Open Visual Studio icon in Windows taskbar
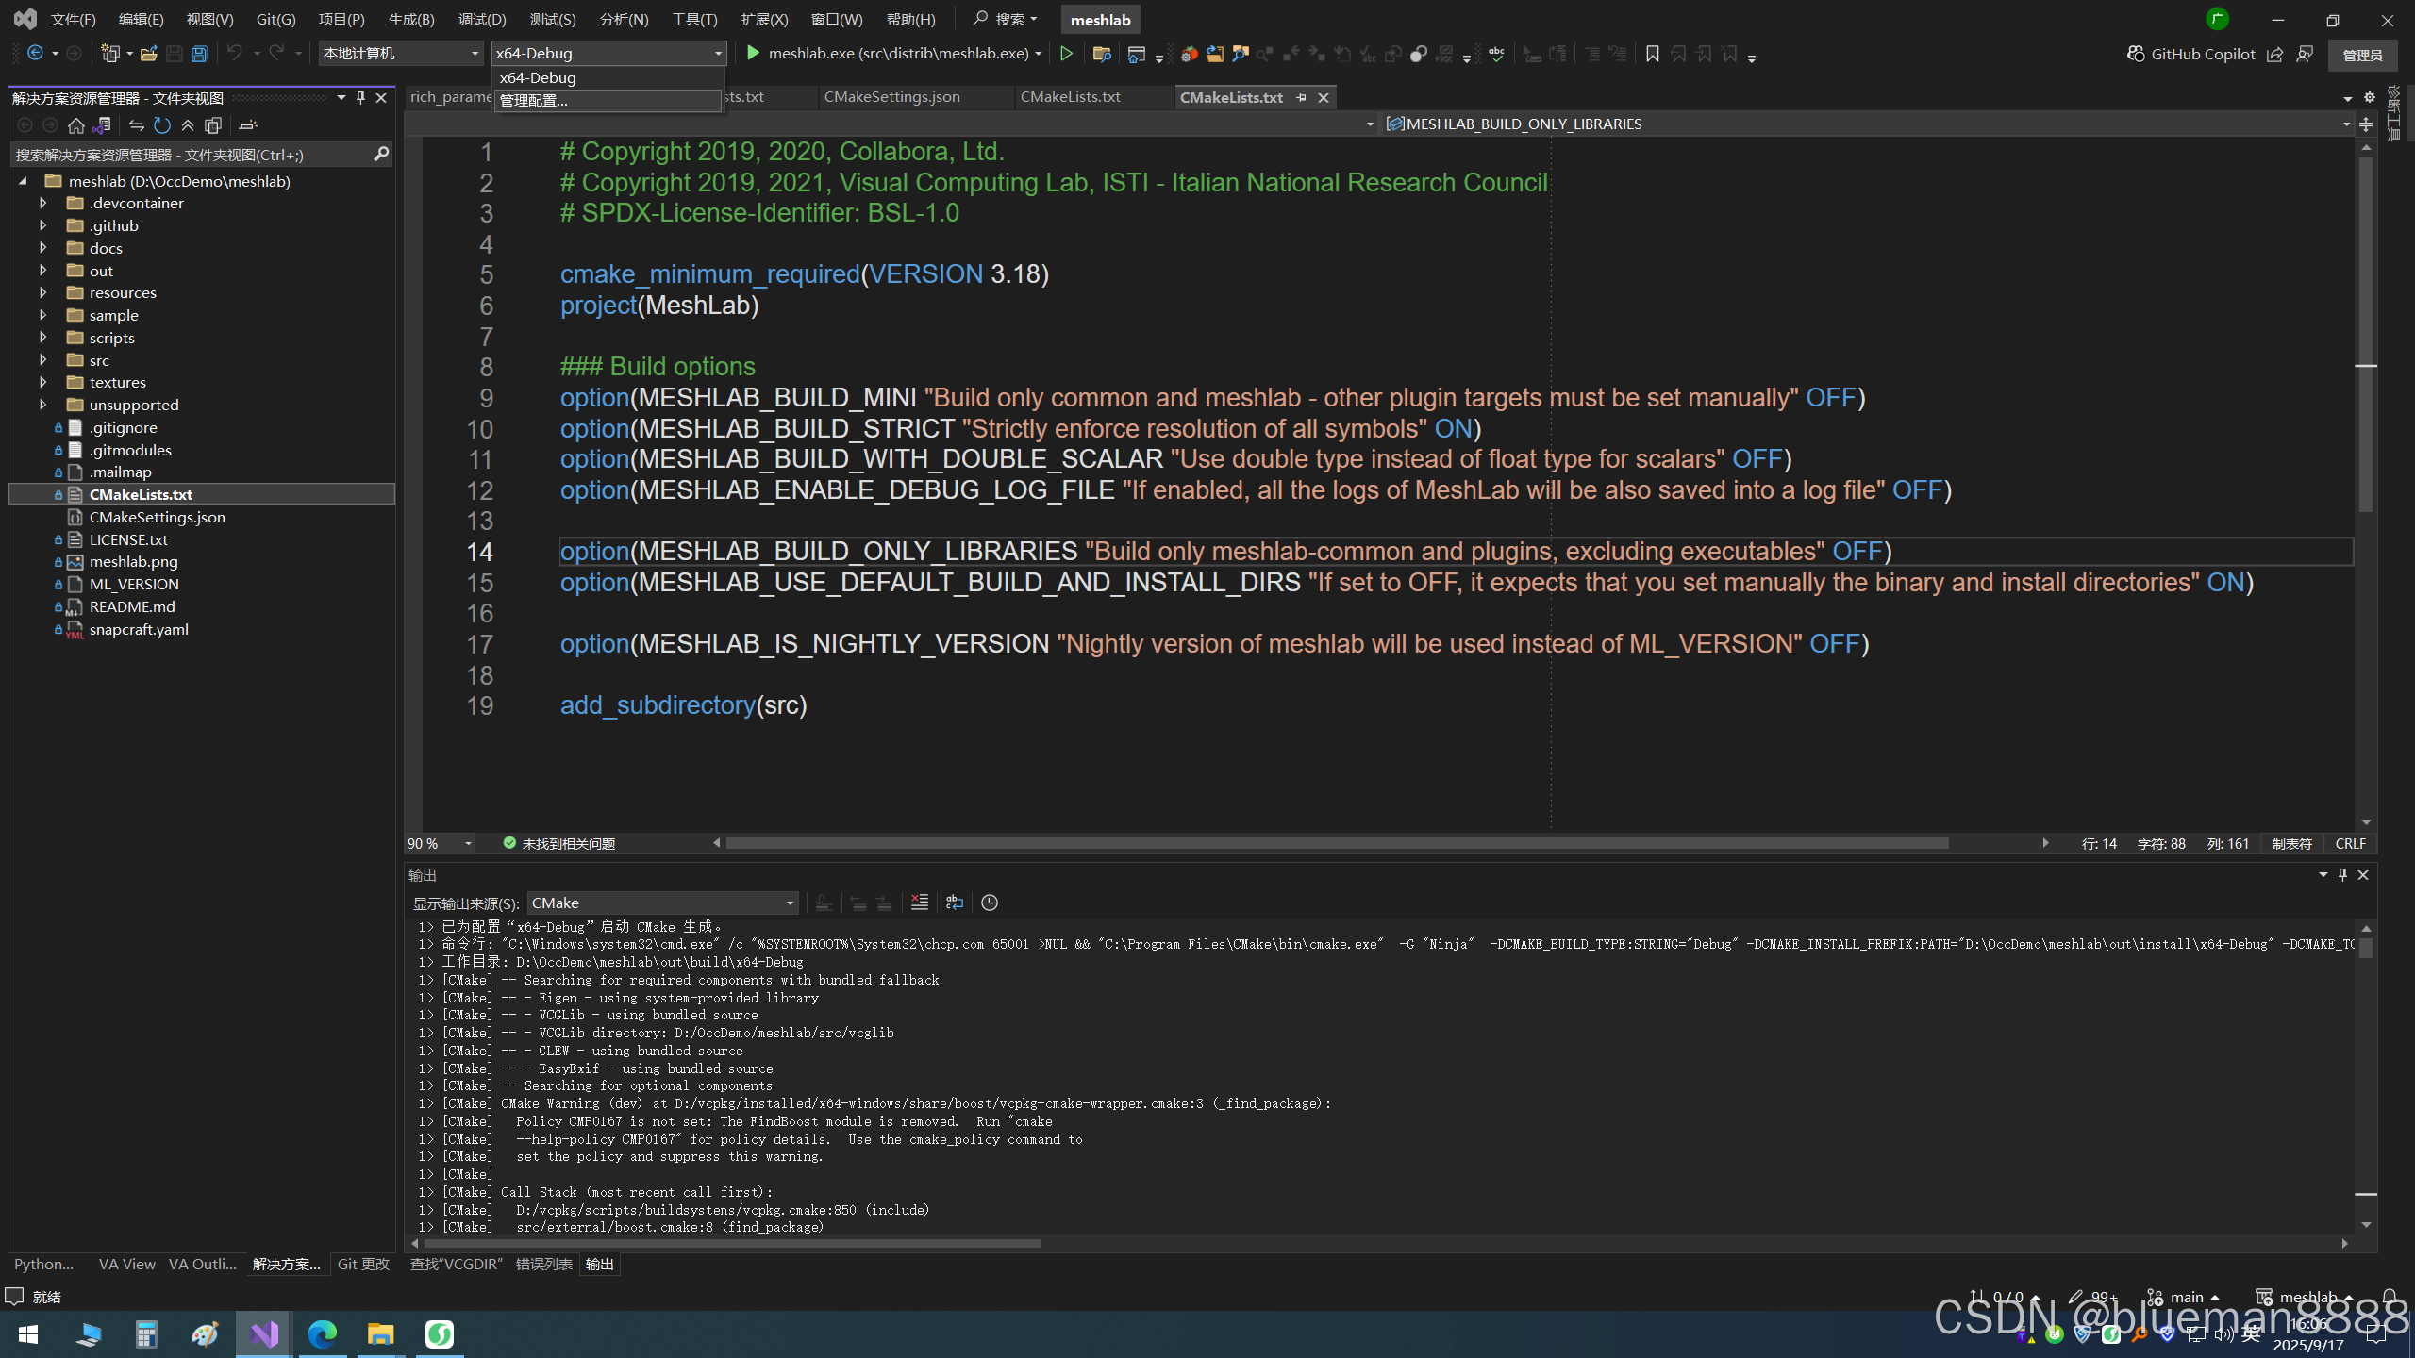 pos(264,1333)
